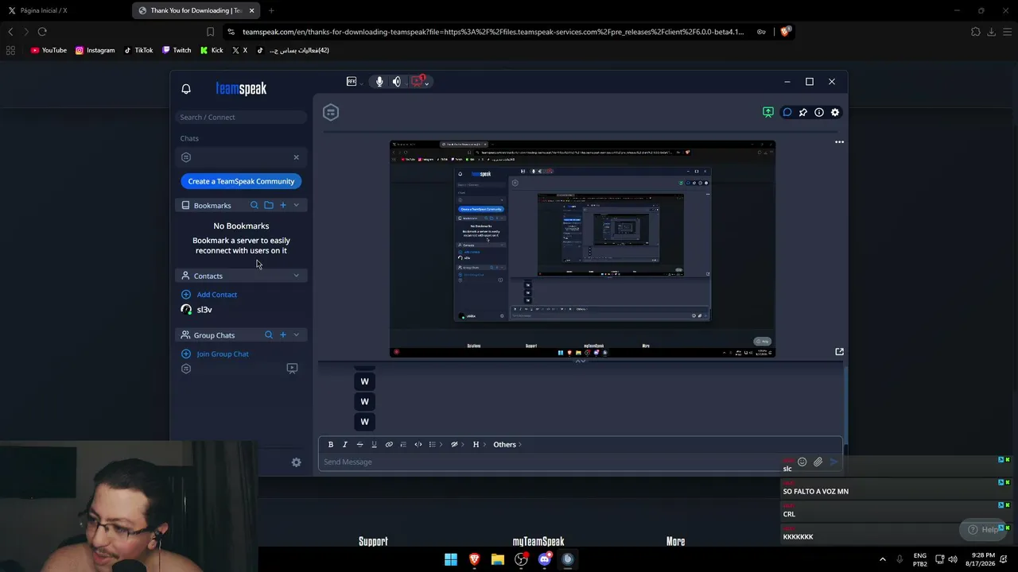Toggle the chat bubble view icon
The height and width of the screenshot is (572, 1018).
point(787,112)
